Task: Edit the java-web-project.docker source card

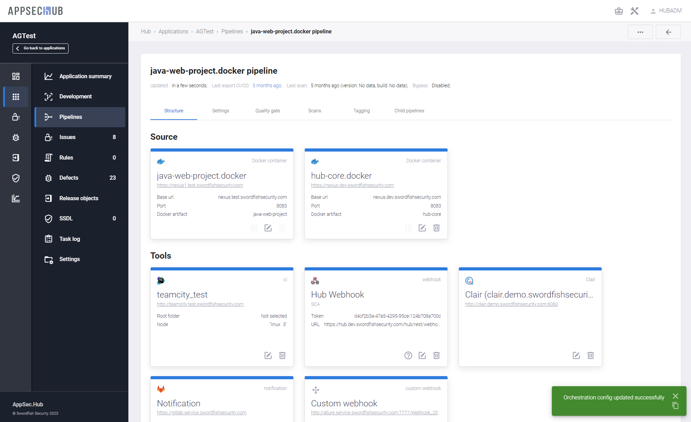Action: [x=268, y=228]
